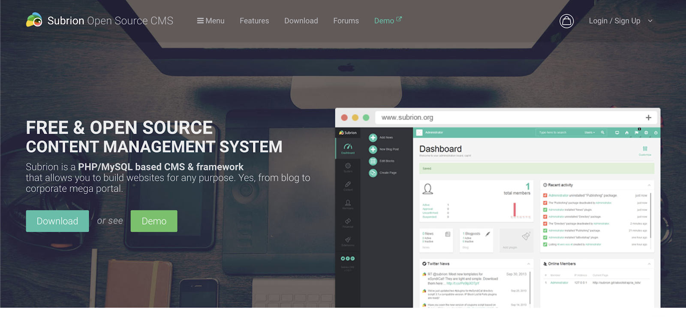This screenshot has width=686, height=317.
Task: Click the teal Download button in hero
Action: coord(57,221)
